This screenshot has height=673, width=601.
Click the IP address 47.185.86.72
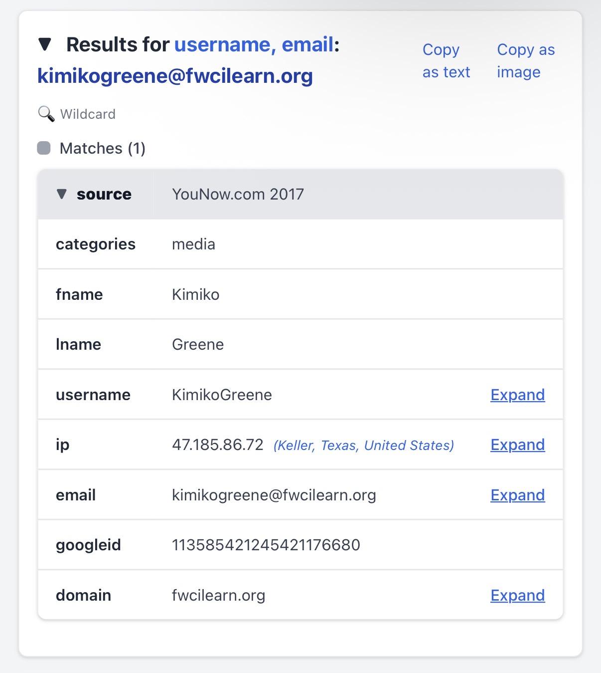click(x=217, y=445)
